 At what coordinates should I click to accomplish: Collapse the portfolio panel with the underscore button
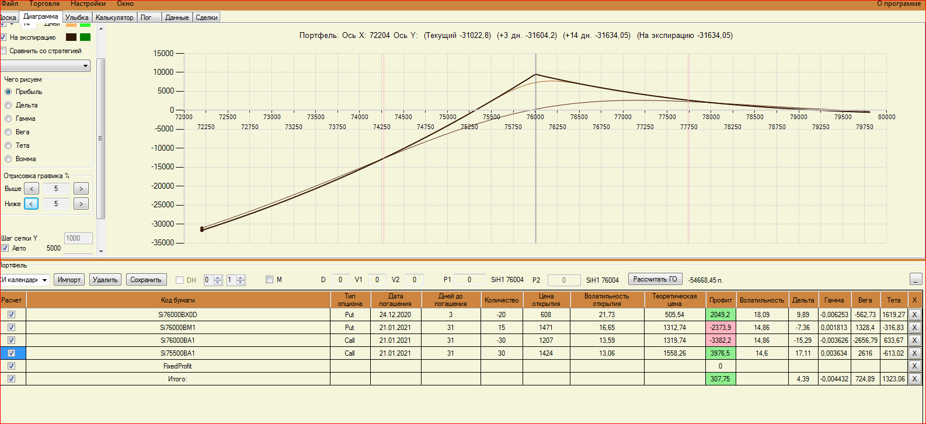tap(915, 279)
